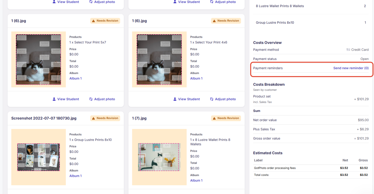Click the Payment method label

tap(266, 50)
